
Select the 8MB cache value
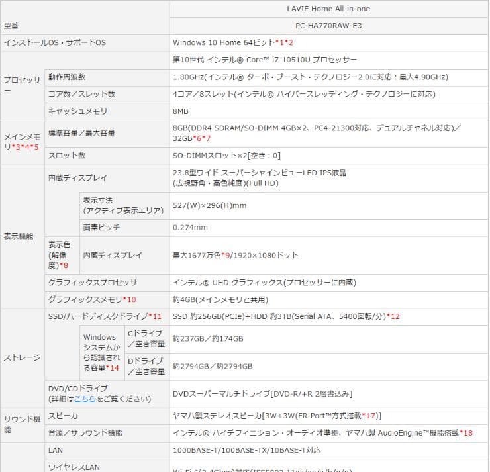(181, 111)
